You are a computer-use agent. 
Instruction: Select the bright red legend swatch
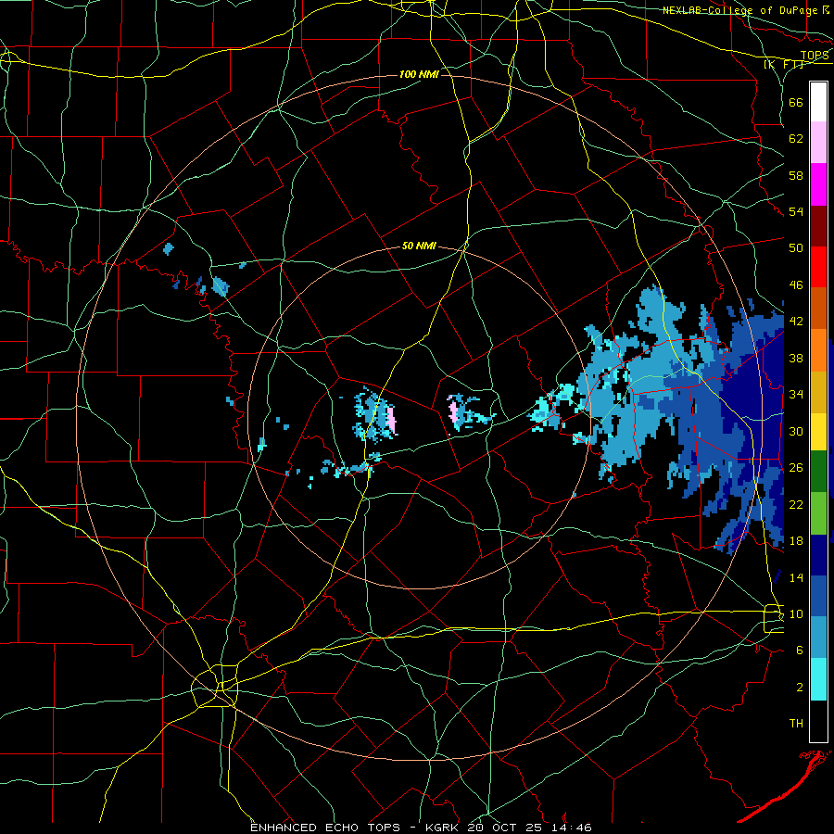(818, 267)
